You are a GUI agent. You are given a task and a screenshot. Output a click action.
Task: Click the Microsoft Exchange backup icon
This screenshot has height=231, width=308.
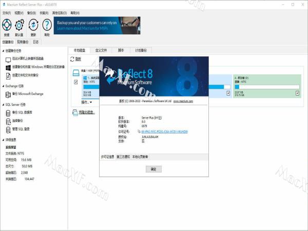point(8,94)
